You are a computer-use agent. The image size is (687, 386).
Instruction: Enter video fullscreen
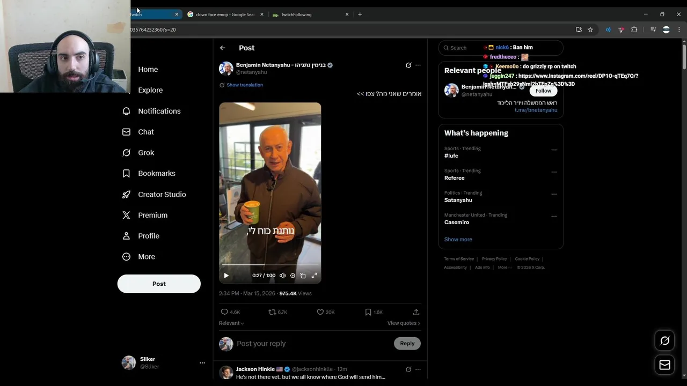[315, 276]
